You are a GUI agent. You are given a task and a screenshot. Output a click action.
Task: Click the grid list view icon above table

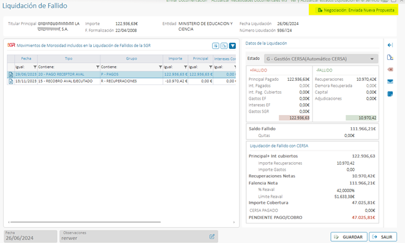(x=216, y=46)
